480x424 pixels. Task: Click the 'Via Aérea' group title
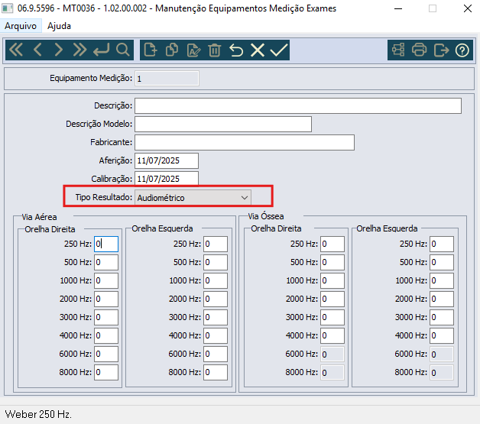pos(39,217)
